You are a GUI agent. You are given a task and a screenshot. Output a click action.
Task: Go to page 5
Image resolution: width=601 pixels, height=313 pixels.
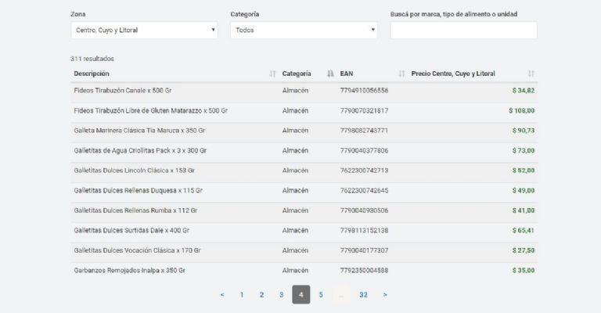[321, 295]
